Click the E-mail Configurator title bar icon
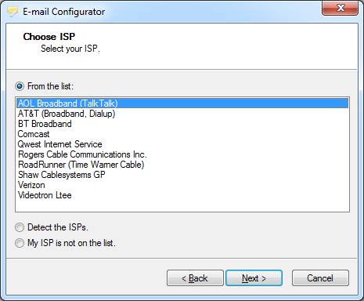 pyautogui.click(x=13, y=12)
